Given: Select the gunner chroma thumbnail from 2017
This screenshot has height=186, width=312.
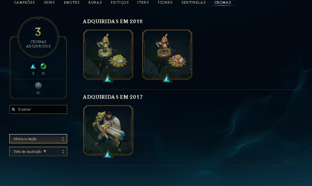Looking at the screenshot, I should pos(108,130).
